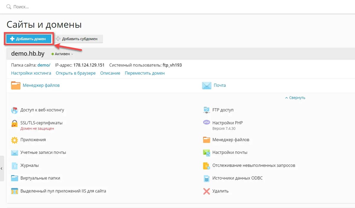
Task: Open Настройки почты link
Action: (x=230, y=152)
